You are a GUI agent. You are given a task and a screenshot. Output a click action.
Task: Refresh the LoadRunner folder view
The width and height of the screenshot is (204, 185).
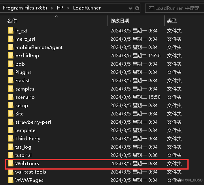tap(137, 8)
